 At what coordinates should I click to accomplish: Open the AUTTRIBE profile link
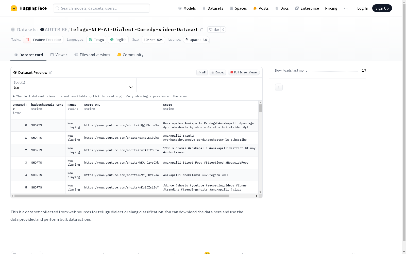56,29
